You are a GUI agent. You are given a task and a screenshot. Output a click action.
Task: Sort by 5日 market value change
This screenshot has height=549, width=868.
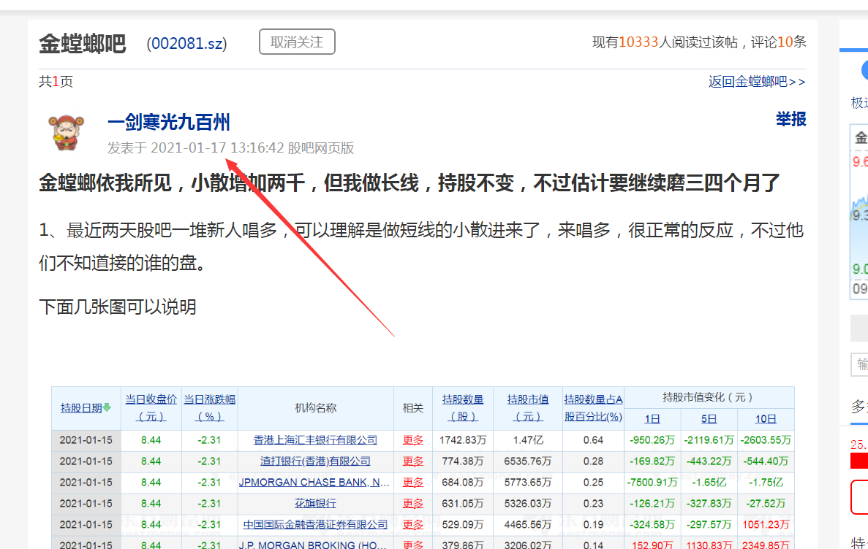coord(709,419)
